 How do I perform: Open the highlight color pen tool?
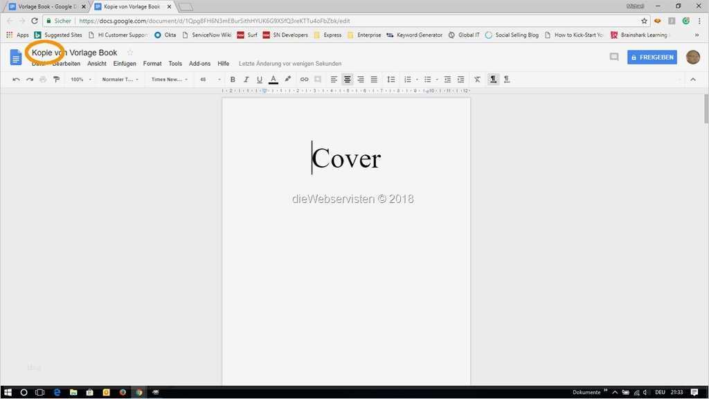(287, 79)
